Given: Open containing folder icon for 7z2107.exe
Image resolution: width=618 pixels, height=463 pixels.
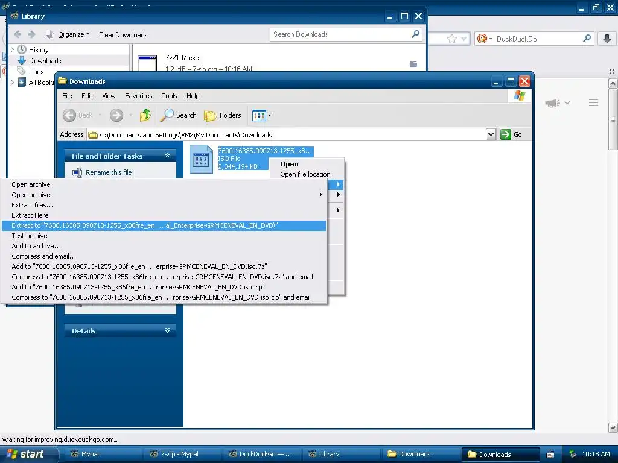Looking at the screenshot, I should pos(413,64).
